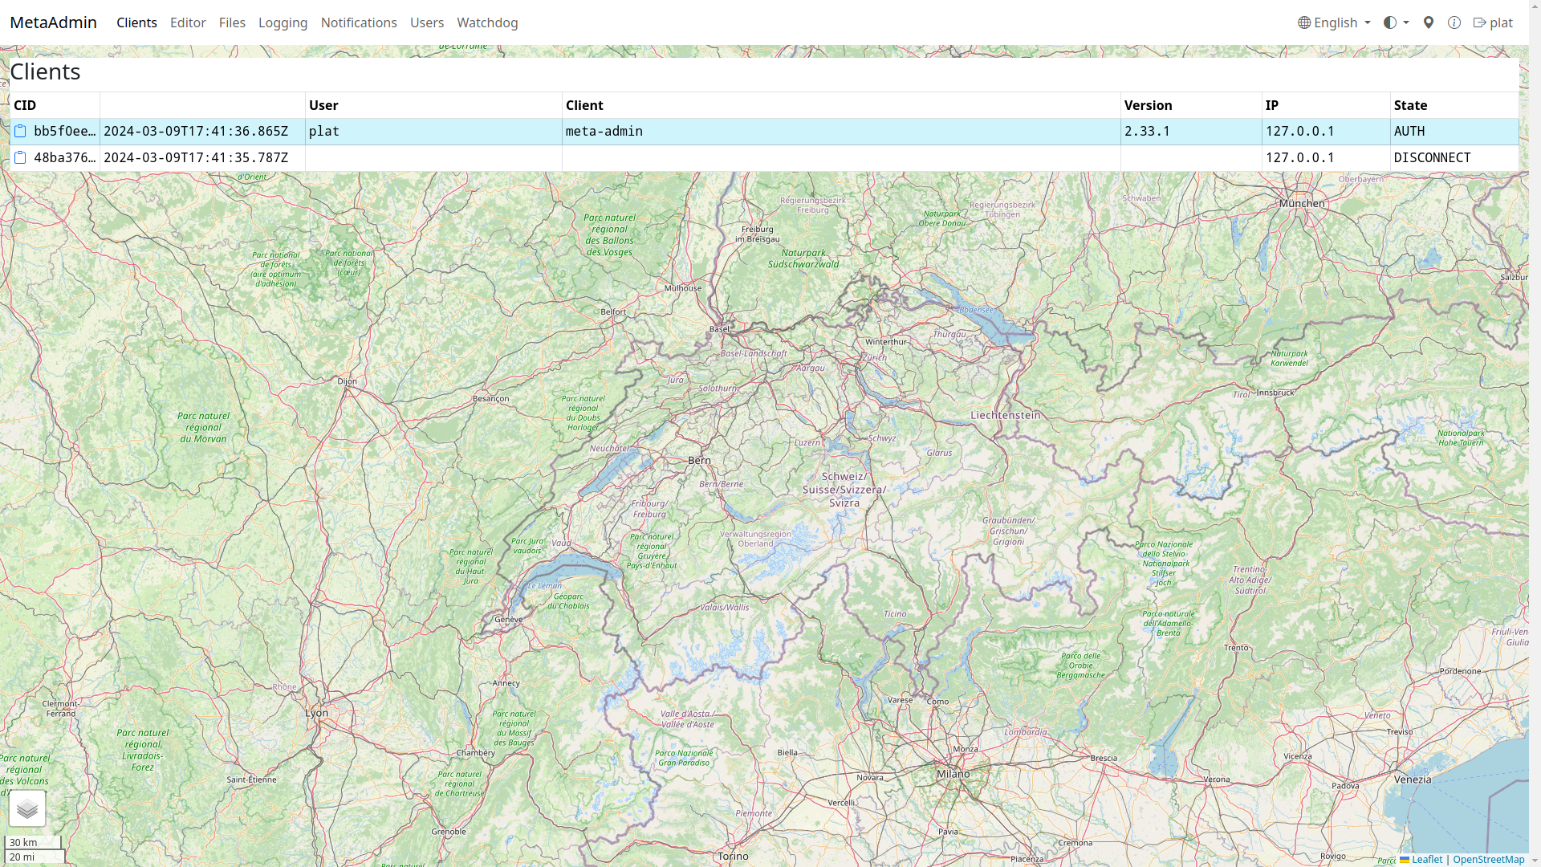Image resolution: width=1541 pixels, height=867 pixels.
Task: Navigate to the Users page
Action: 427,22
